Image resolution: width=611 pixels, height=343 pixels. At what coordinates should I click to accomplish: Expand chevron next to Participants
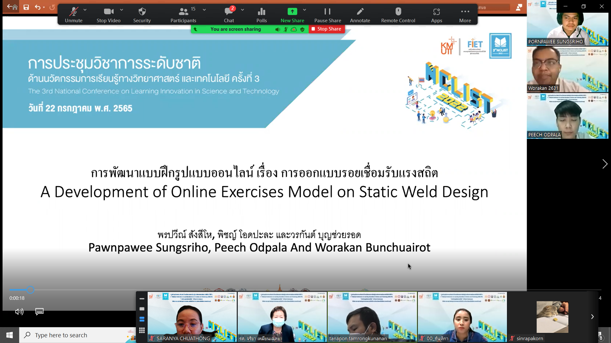tap(204, 10)
